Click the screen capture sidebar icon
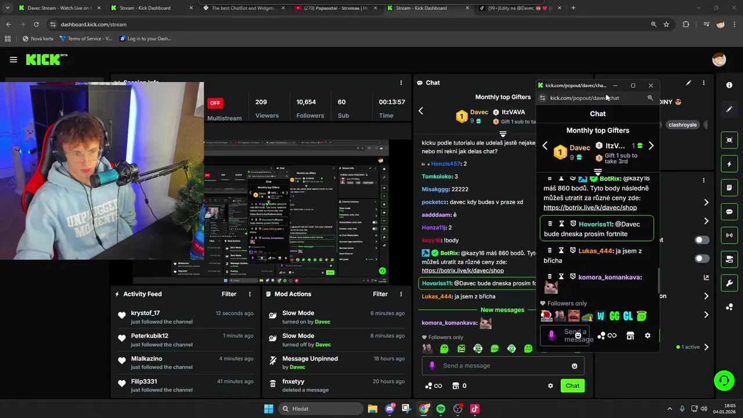This screenshot has width=743, height=418. (x=729, y=140)
